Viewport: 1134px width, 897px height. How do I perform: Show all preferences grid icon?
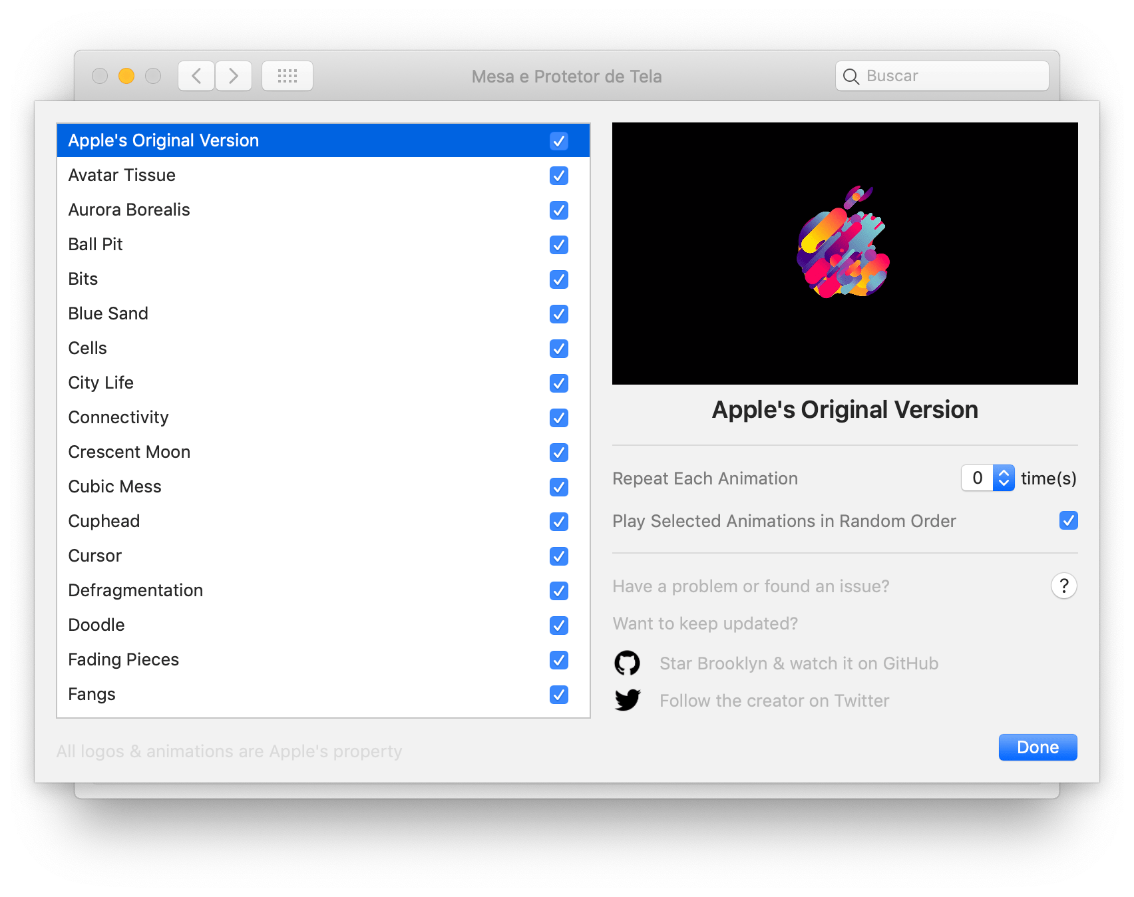click(287, 76)
